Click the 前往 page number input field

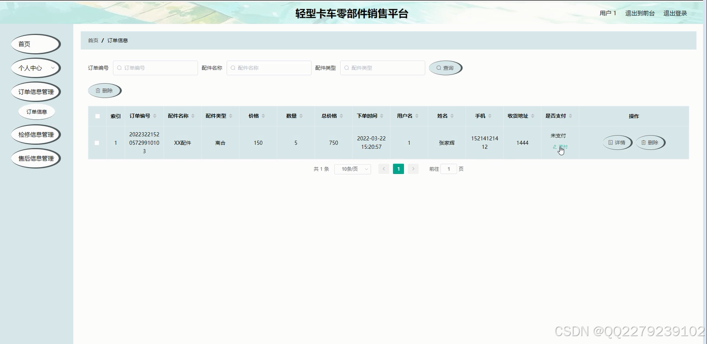[448, 169]
